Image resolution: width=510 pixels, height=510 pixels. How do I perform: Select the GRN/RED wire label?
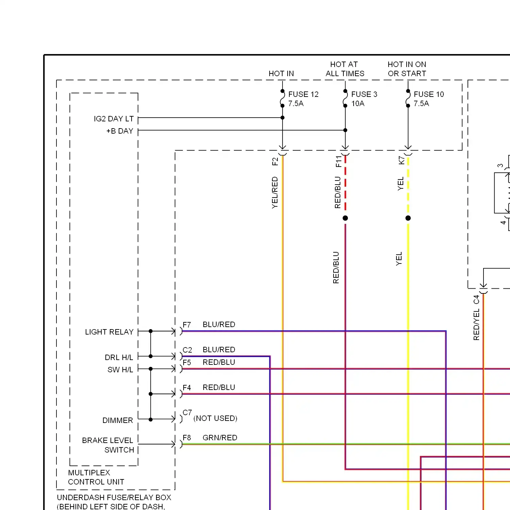pos(220,438)
